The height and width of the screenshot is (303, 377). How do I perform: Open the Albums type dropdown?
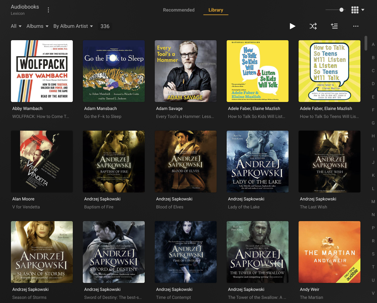click(x=37, y=26)
